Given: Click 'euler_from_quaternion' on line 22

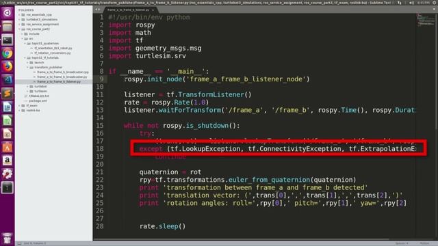Looking at the screenshot, I should [x=269, y=180].
